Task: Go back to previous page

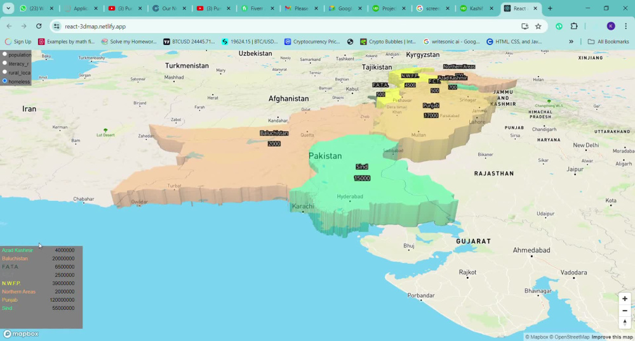Action: point(9,26)
